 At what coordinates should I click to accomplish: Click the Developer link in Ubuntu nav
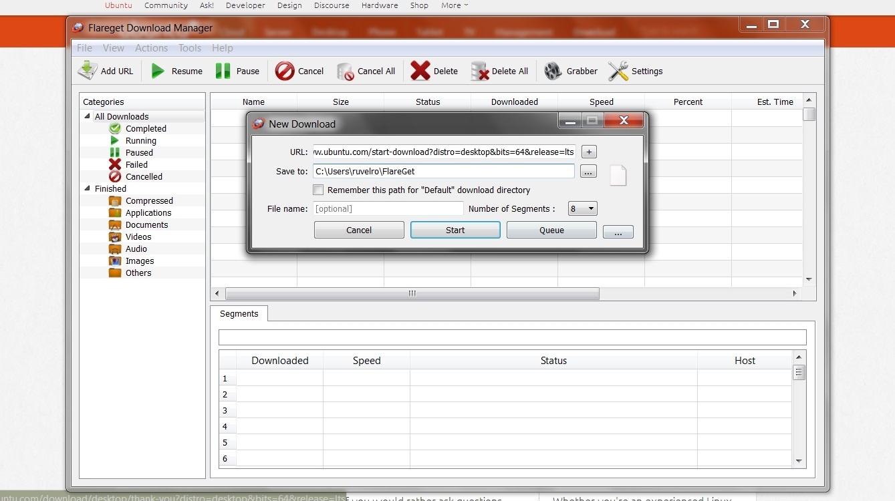[245, 5]
